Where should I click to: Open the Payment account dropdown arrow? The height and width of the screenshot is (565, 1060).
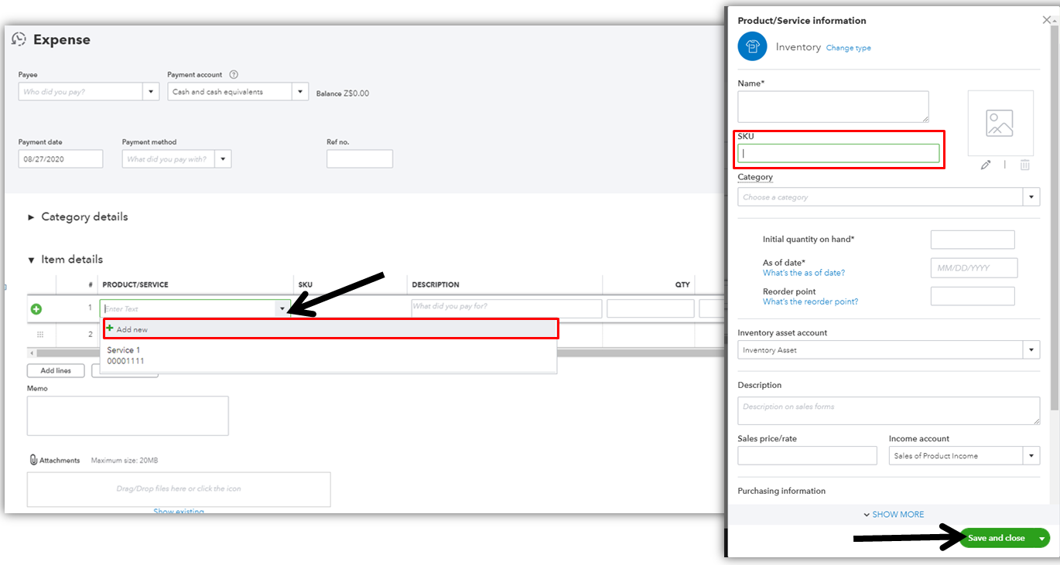coord(300,92)
